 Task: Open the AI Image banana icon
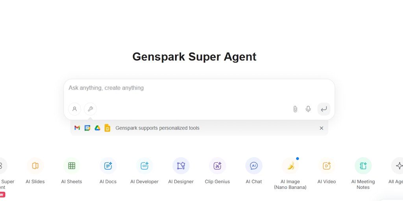click(x=290, y=166)
